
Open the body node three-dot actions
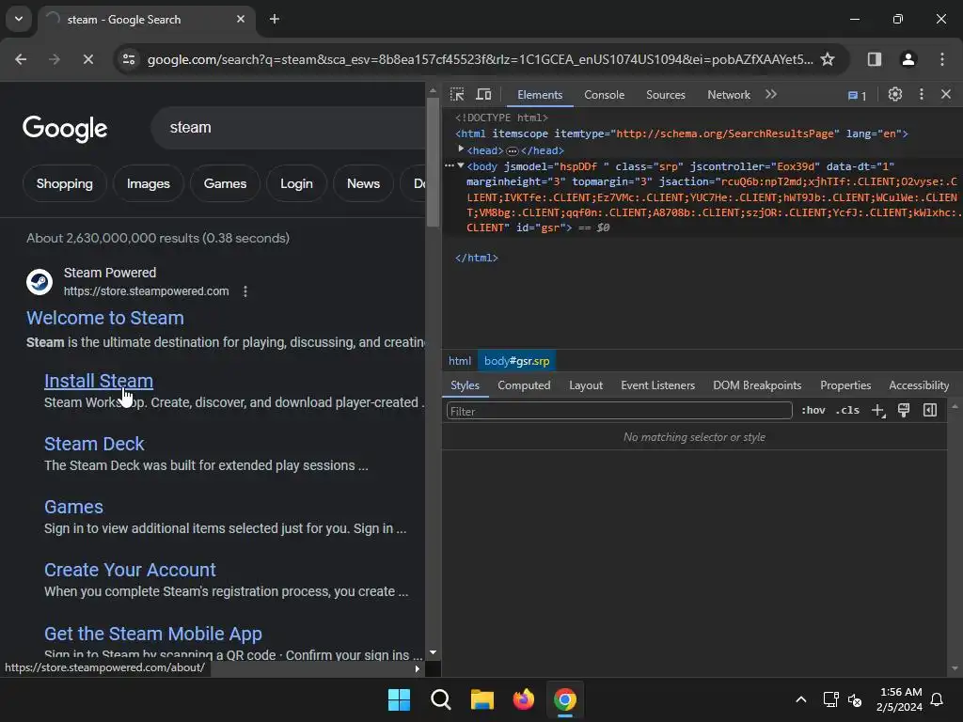450,165
